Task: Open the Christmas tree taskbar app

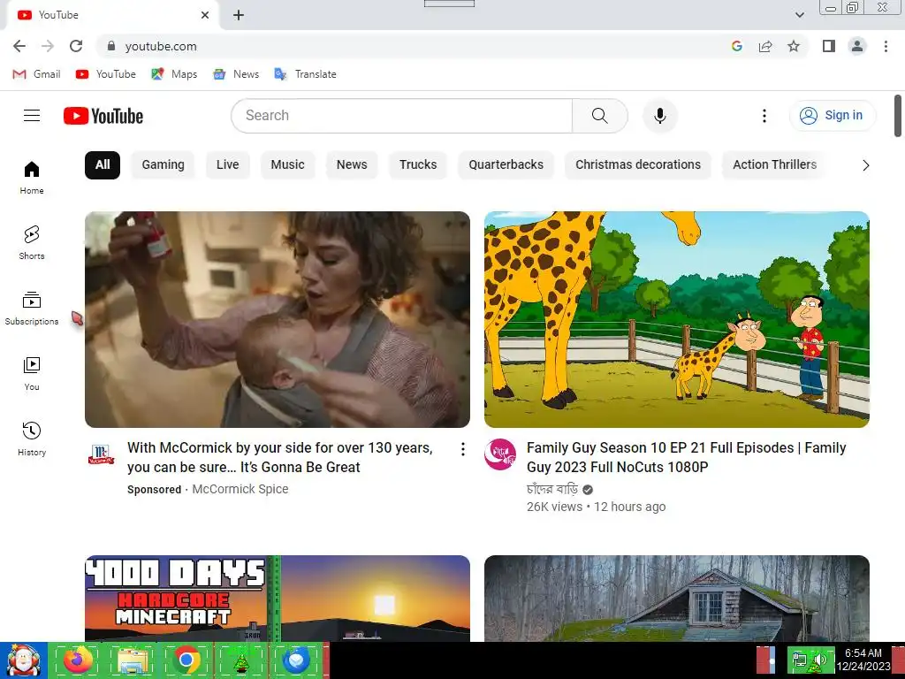Action: pyautogui.click(x=241, y=660)
